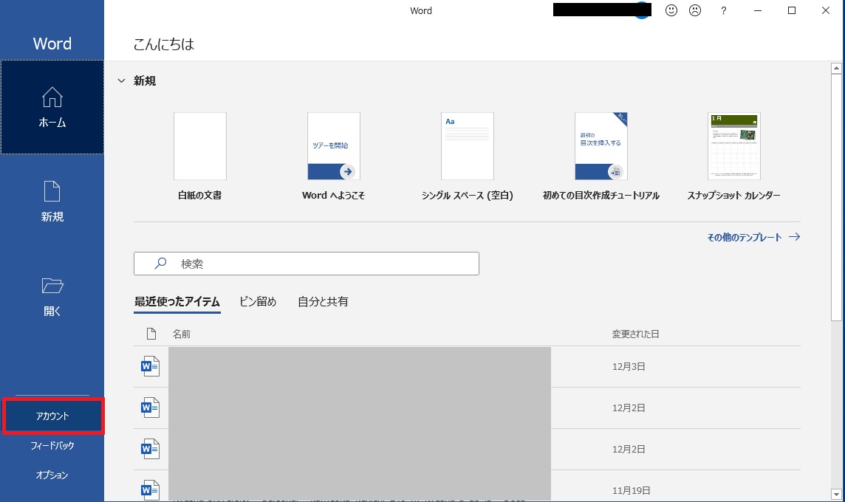Click the 検索 search input field
This screenshot has height=502, width=845.
click(x=306, y=264)
